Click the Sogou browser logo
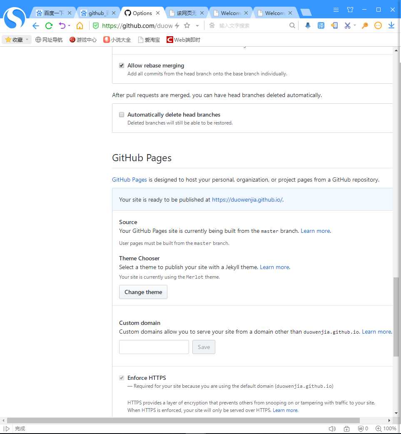Screen dimensions: 401x434 (x=15, y=18)
